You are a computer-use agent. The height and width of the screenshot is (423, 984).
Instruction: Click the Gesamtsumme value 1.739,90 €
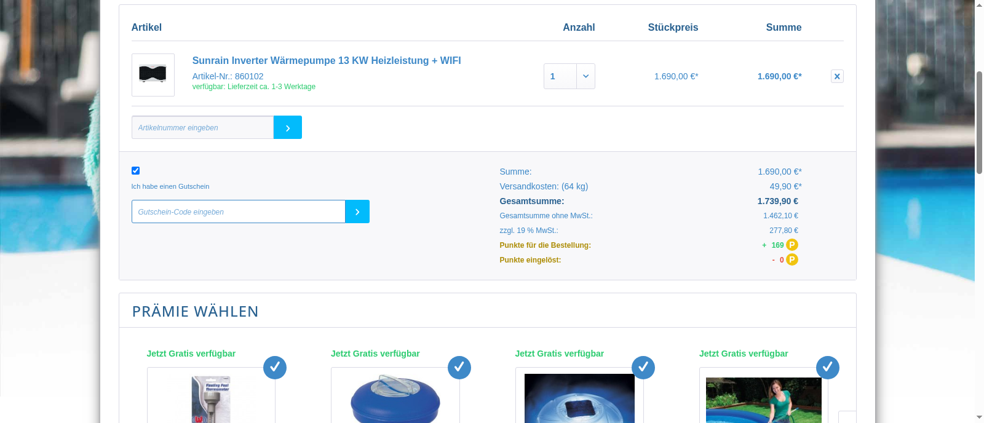778,201
